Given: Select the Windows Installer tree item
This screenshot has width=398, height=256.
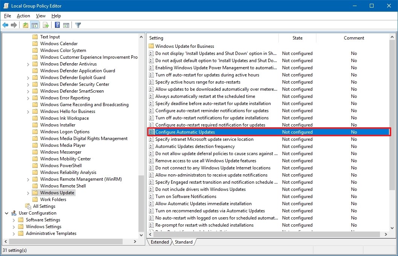Looking at the screenshot, I should point(58,125).
